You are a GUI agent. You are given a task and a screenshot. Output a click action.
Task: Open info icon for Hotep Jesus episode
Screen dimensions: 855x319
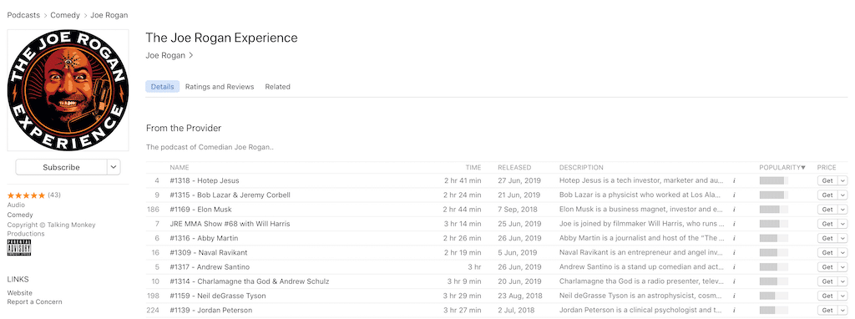tap(734, 180)
